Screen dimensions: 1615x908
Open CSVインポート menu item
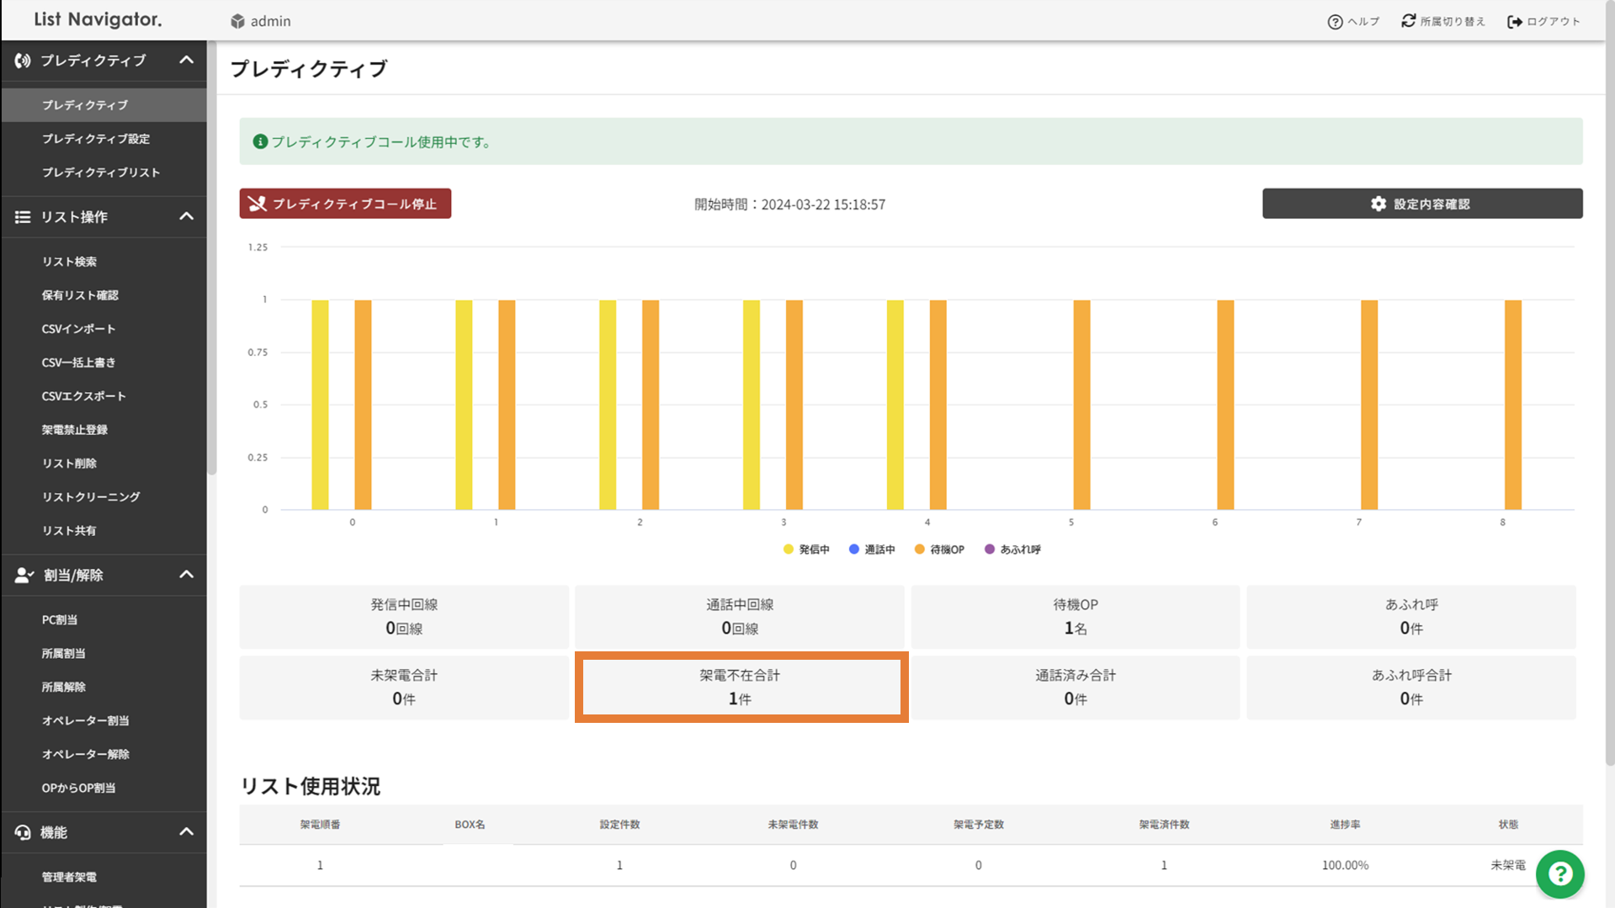[x=78, y=329]
